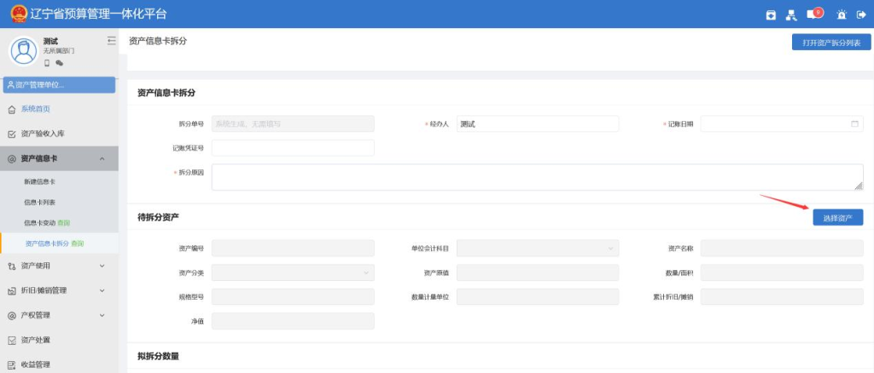The height and width of the screenshot is (373, 874).
Task: Click the 记账凭证号 input field
Action: [x=293, y=148]
